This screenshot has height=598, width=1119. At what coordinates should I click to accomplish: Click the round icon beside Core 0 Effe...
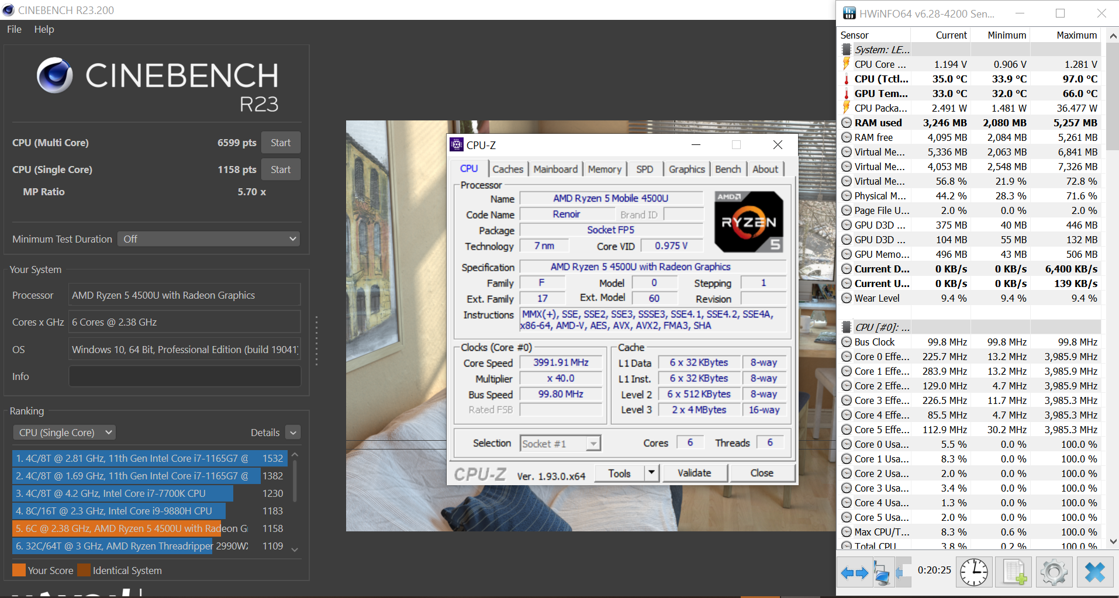point(847,357)
